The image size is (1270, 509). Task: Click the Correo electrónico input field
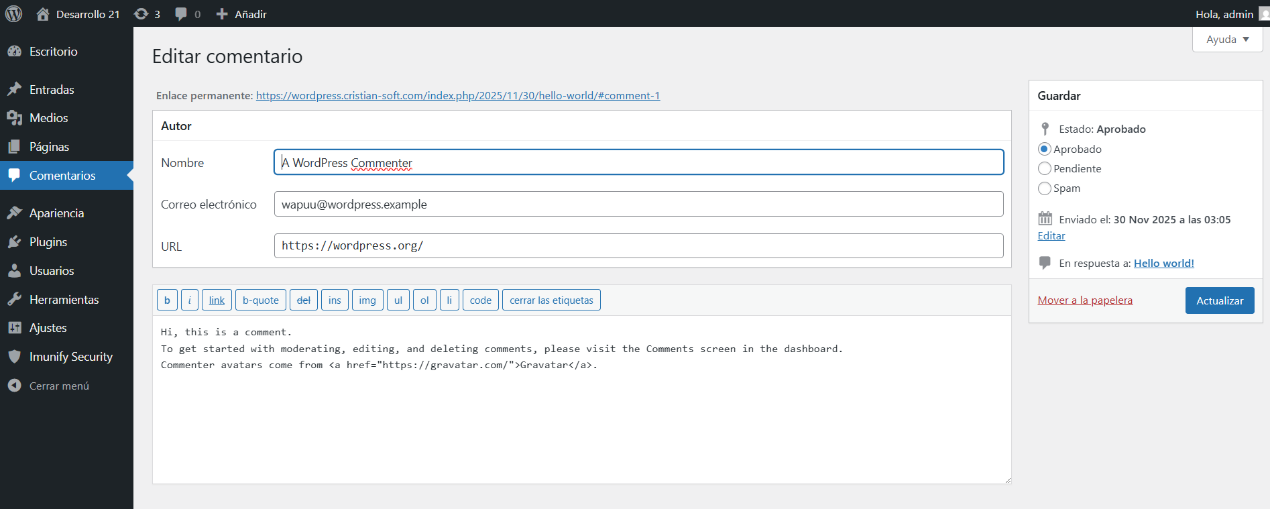point(638,205)
